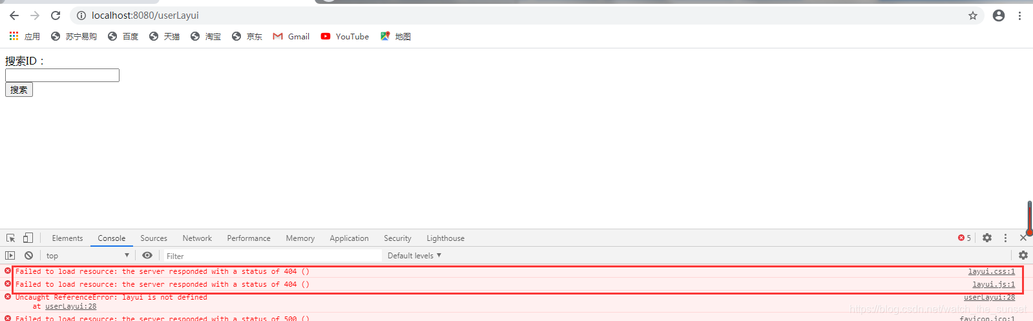
Task: Close the DevTools panel
Action: (1023, 238)
